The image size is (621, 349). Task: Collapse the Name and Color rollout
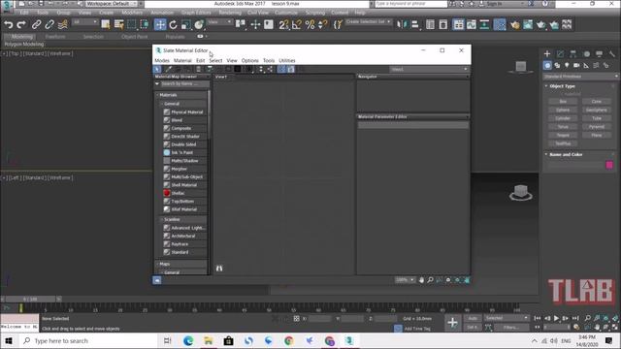pyautogui.click(x=546, y=154)
